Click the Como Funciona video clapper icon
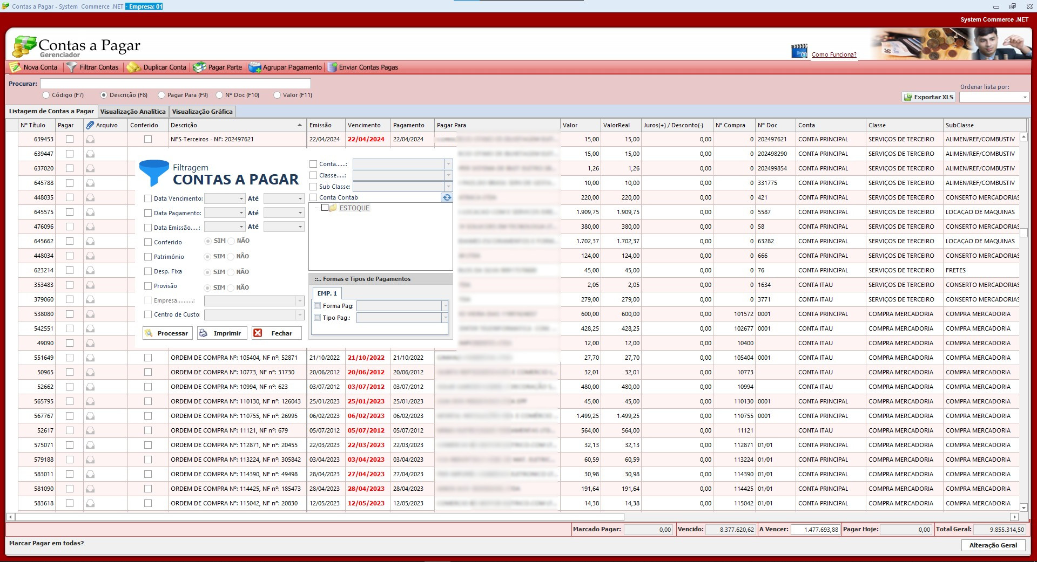The image size is (1037, 562). [x=799, y=52]
